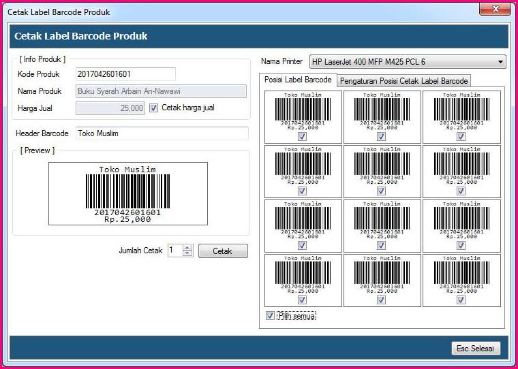Select the Posisi Label Barcode tab

click(298, 80)
